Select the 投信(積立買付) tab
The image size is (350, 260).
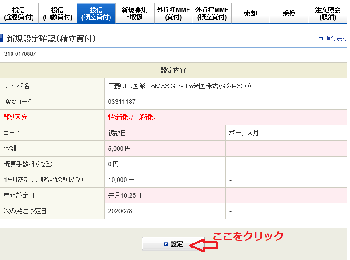[x=96, y=13]
